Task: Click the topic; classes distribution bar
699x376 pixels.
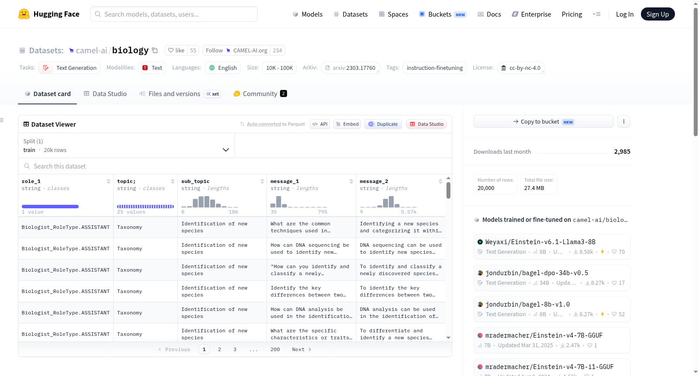Action: (x=145, y=207)
